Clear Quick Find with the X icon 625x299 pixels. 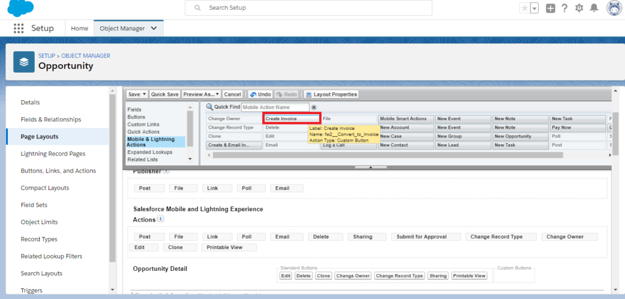pyautogui.click(x=314, y=107)
